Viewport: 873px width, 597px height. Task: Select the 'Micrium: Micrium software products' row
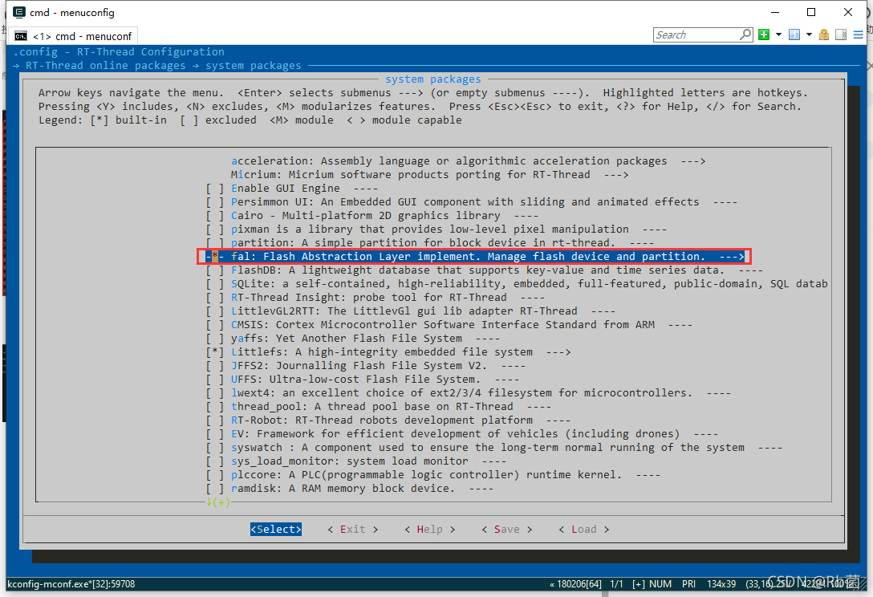(x=430, y=174)
